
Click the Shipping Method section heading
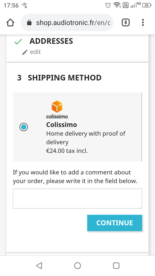tap(65, 78)
